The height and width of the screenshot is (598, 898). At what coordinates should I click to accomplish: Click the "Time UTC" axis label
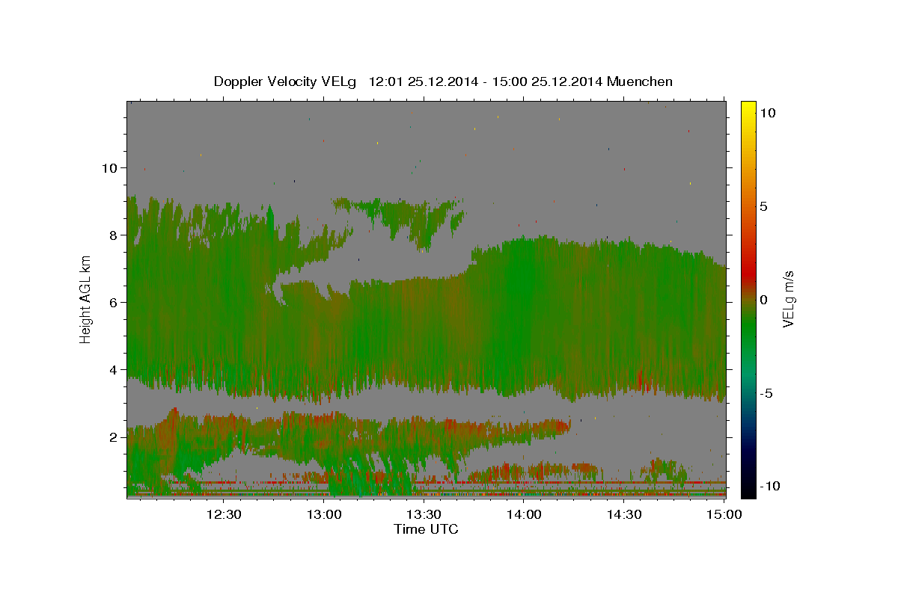point(426,529)
